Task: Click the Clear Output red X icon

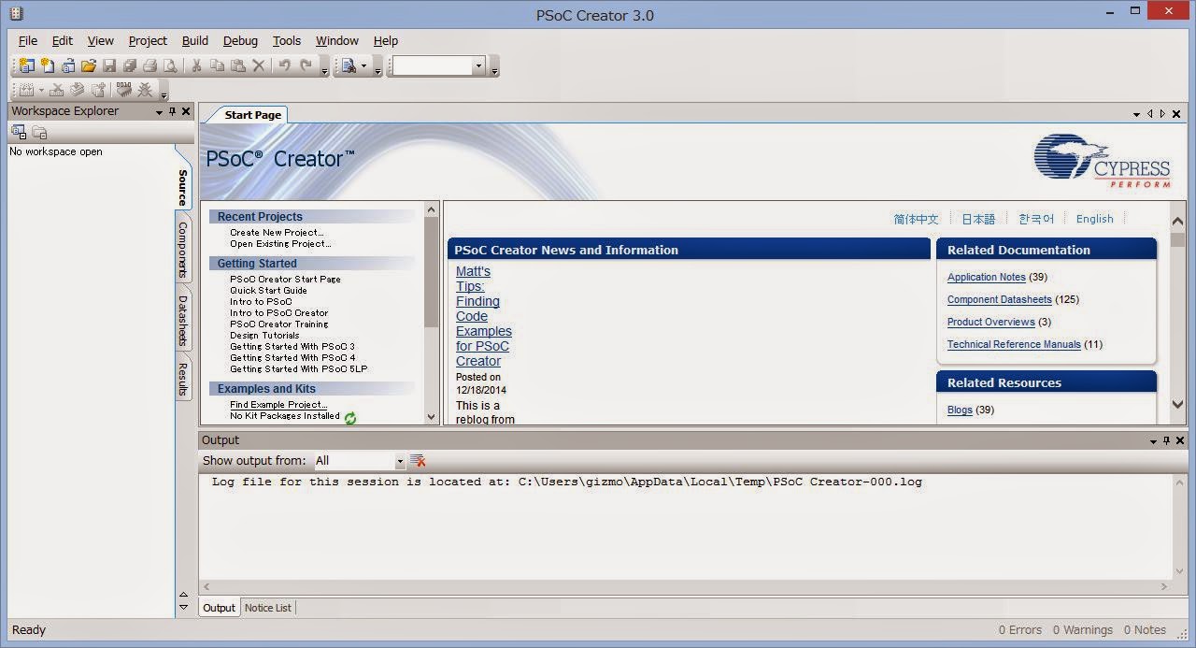Action: coord(418,460)
